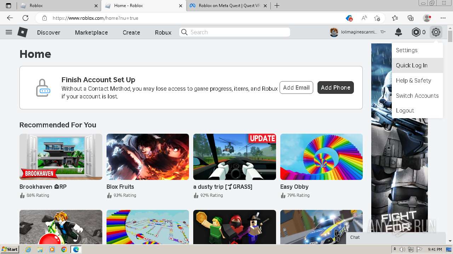
Task: Open the police car game thumbnail
Action: pos(321,227)
